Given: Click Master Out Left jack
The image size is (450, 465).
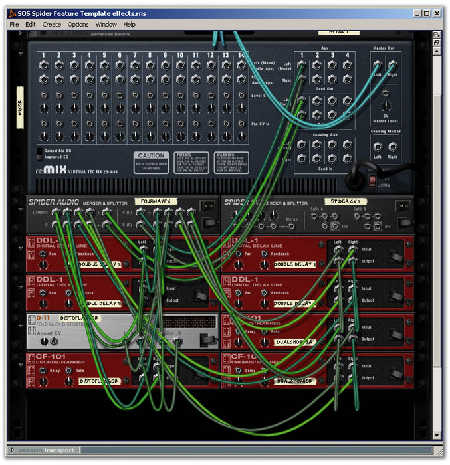Looking at the screenshot, I should [378, 65].
